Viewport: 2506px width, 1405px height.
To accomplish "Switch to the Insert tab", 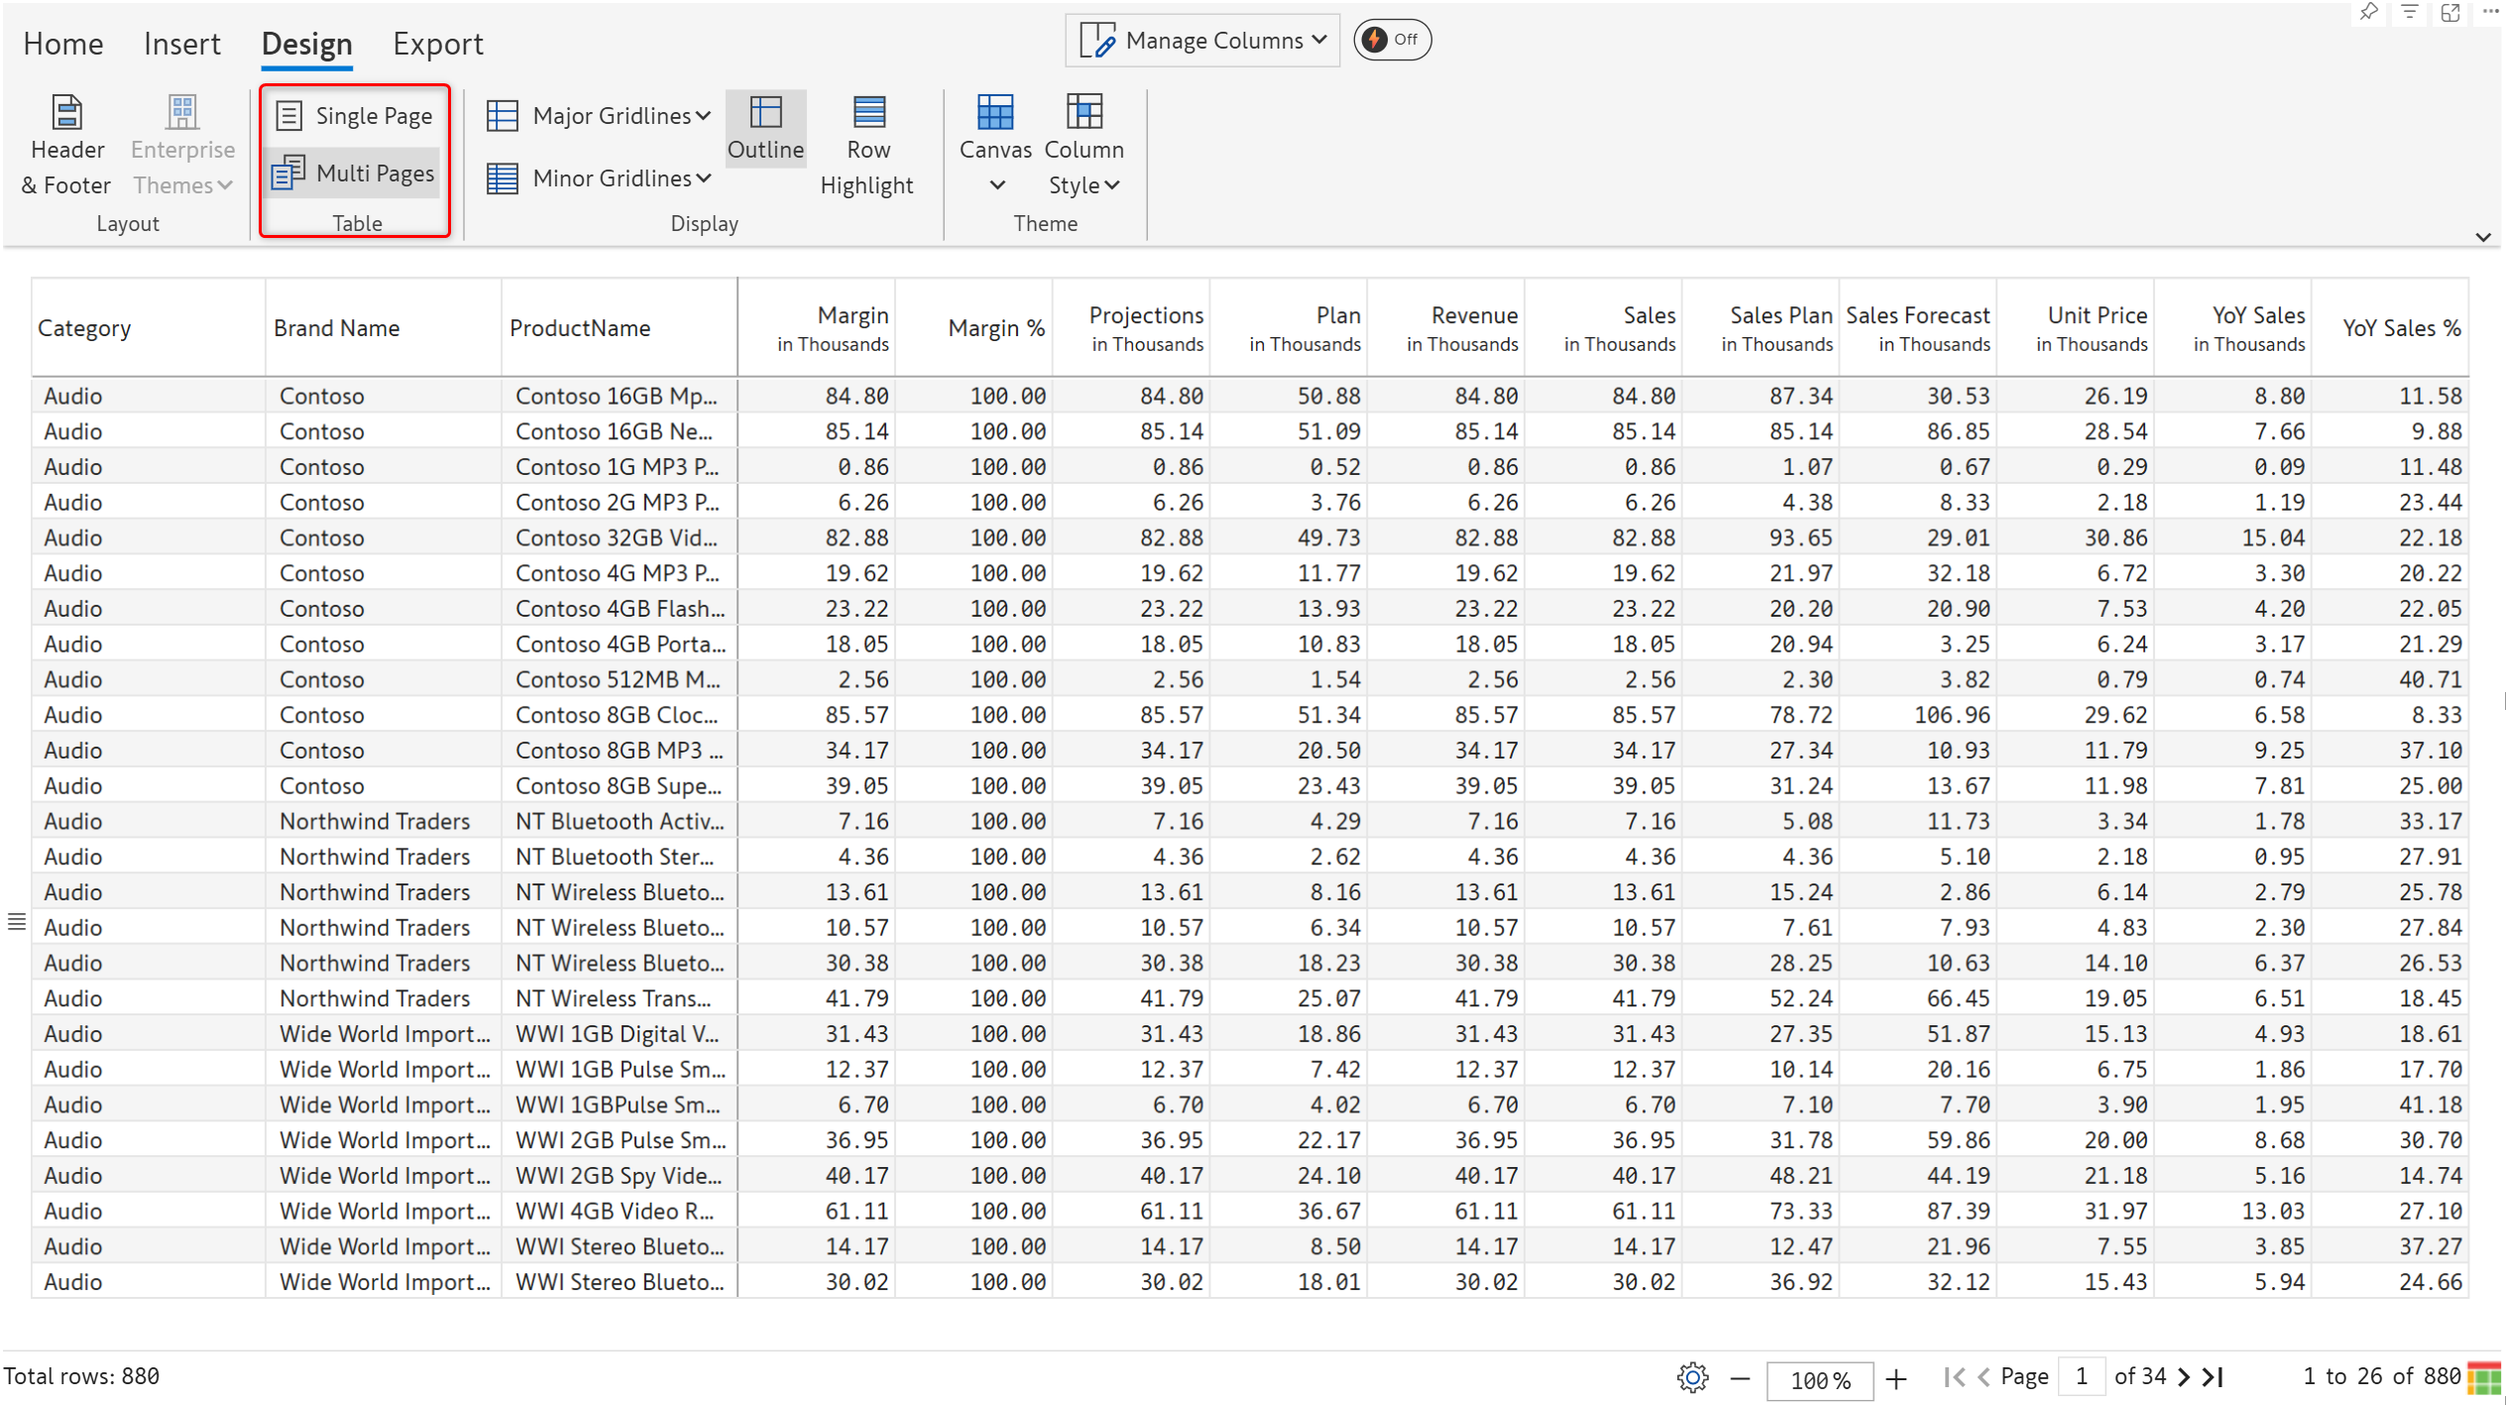I will [181, 44].
